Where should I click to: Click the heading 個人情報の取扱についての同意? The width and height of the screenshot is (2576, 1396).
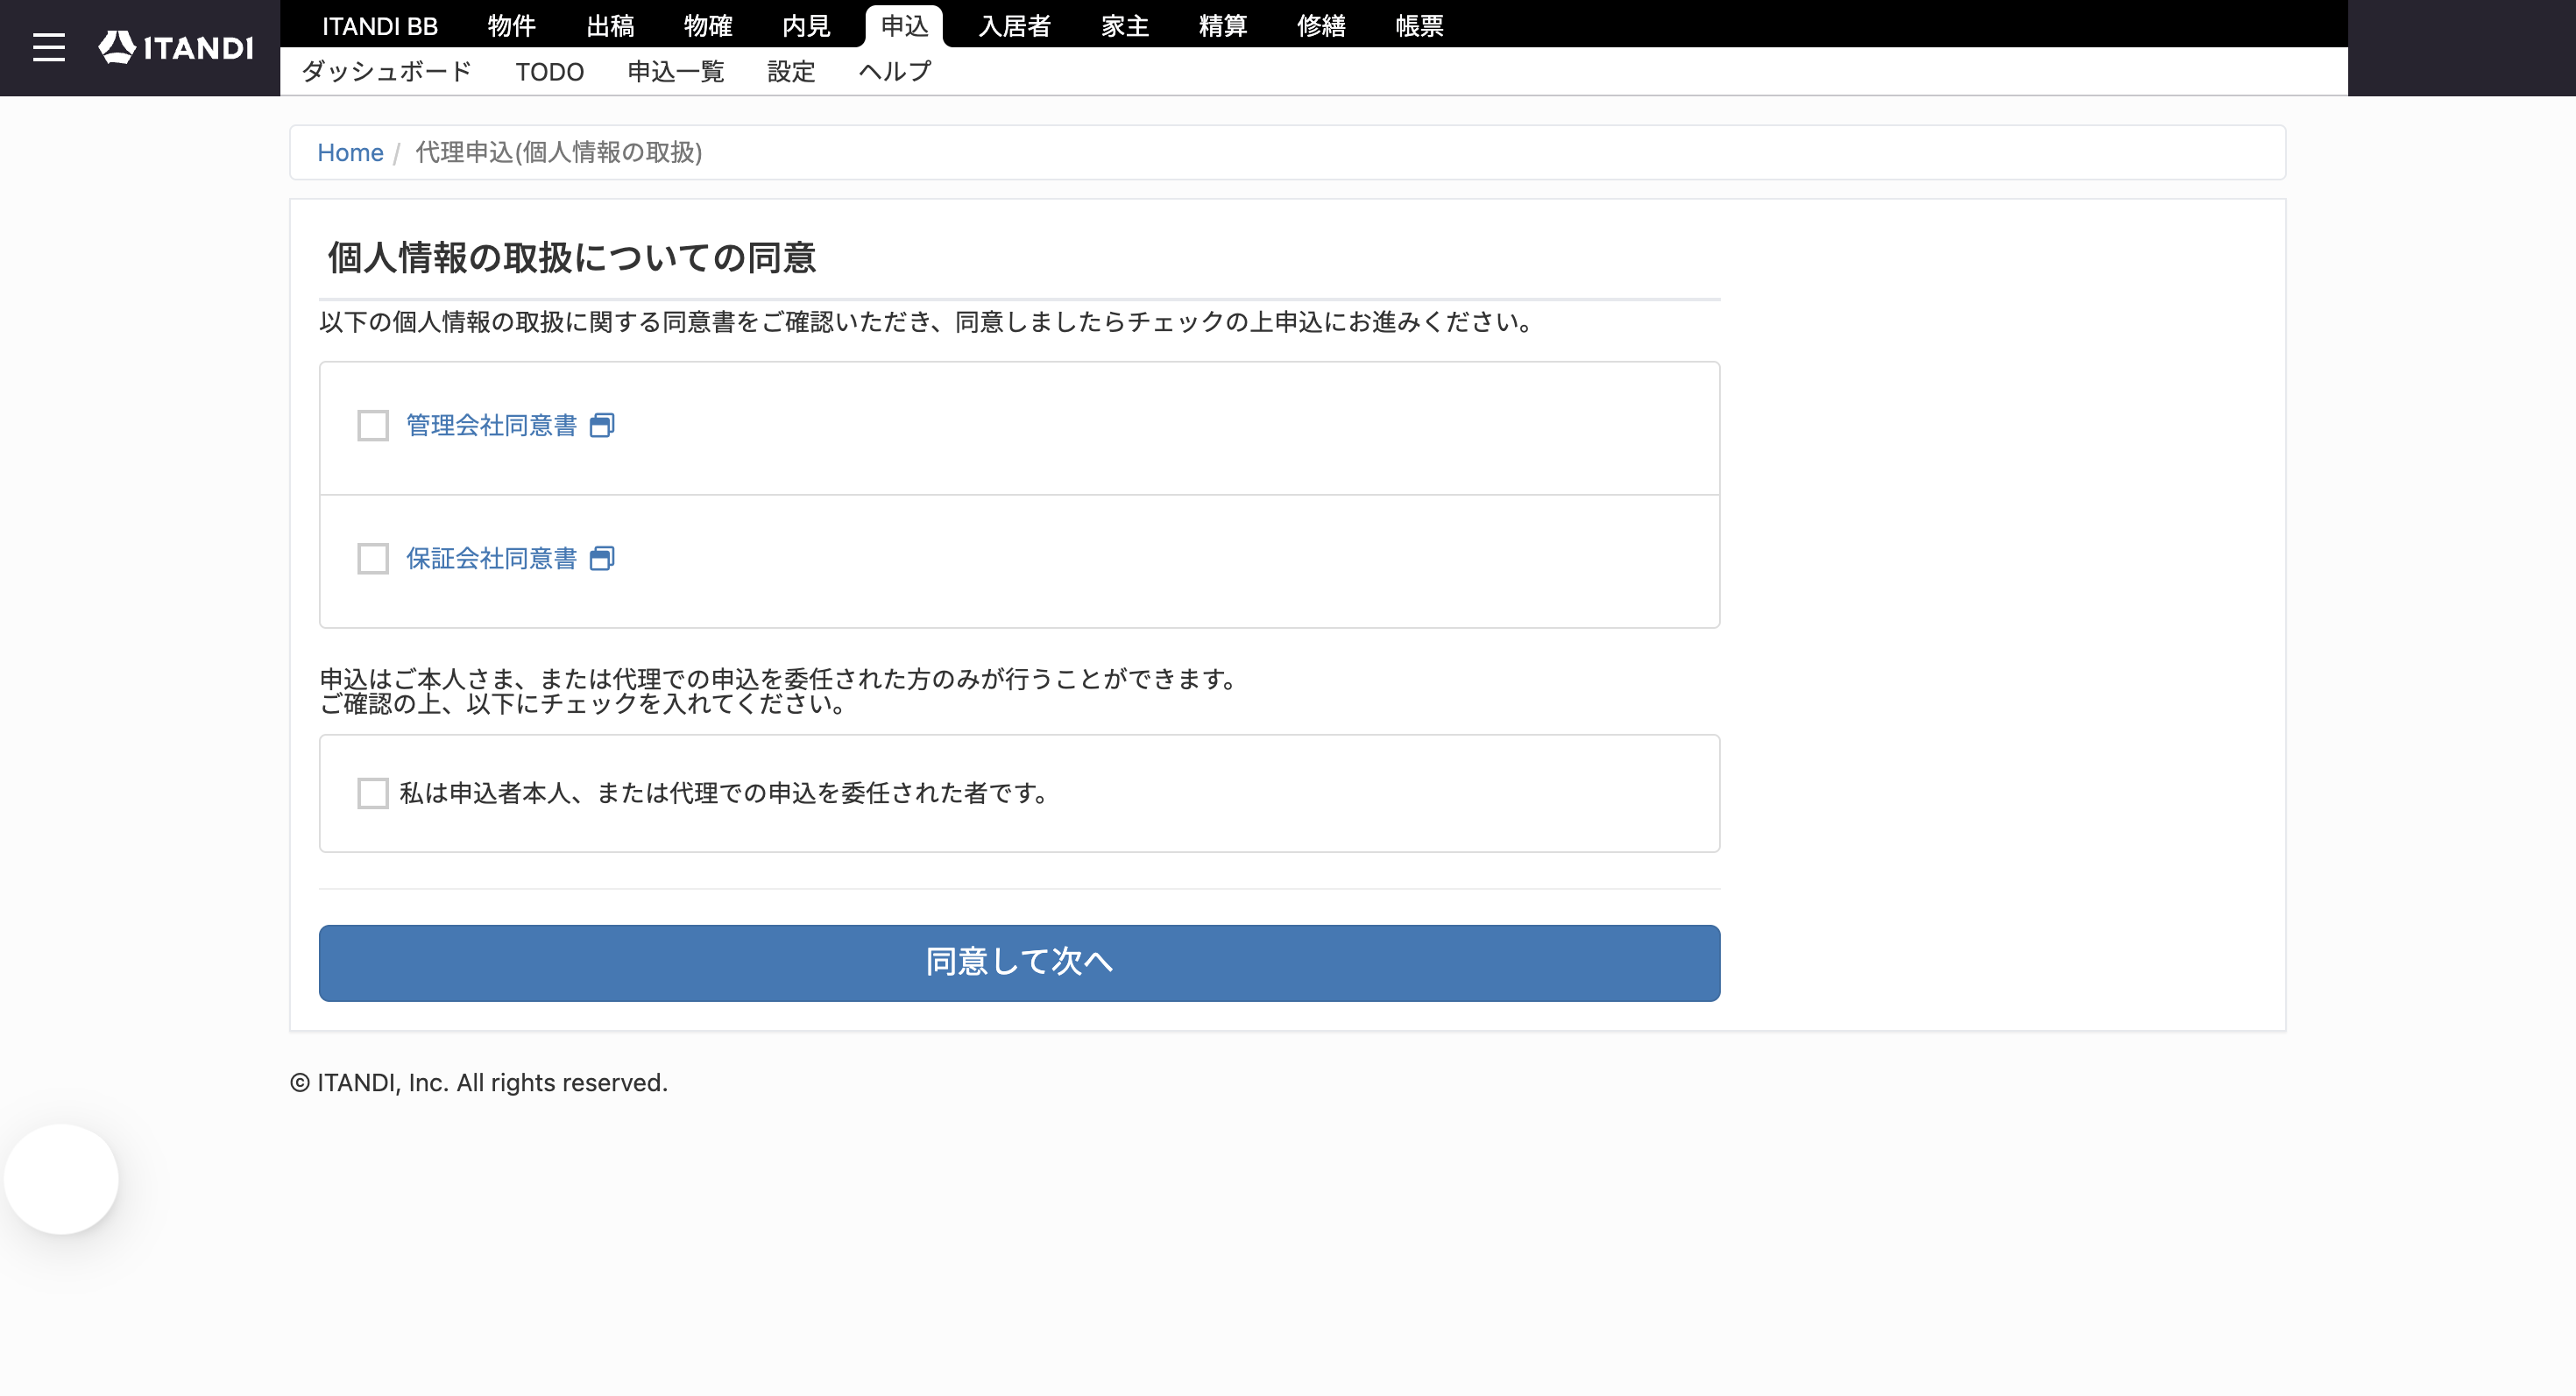[572, 257]
